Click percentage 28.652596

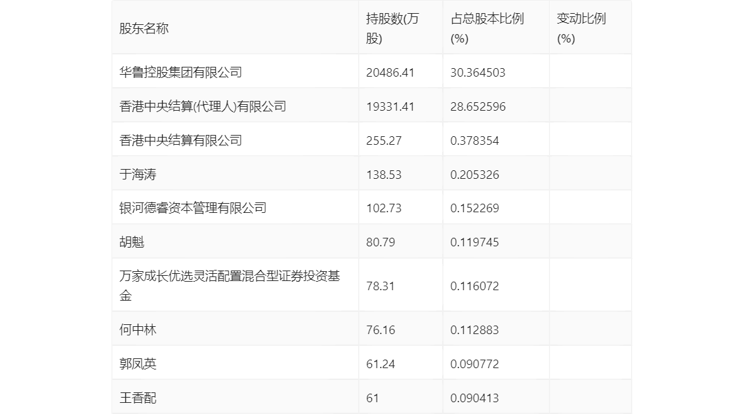[478, 107]
